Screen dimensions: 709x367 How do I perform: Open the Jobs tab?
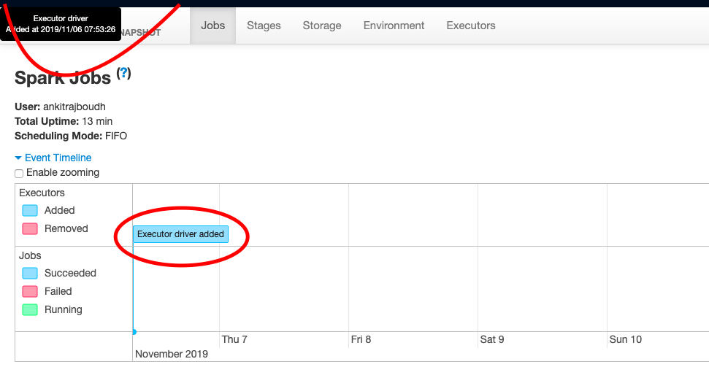(213, 26)
